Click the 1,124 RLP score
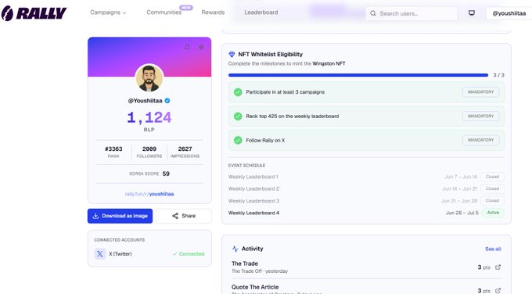532x294 pixels. click(149, 117)
